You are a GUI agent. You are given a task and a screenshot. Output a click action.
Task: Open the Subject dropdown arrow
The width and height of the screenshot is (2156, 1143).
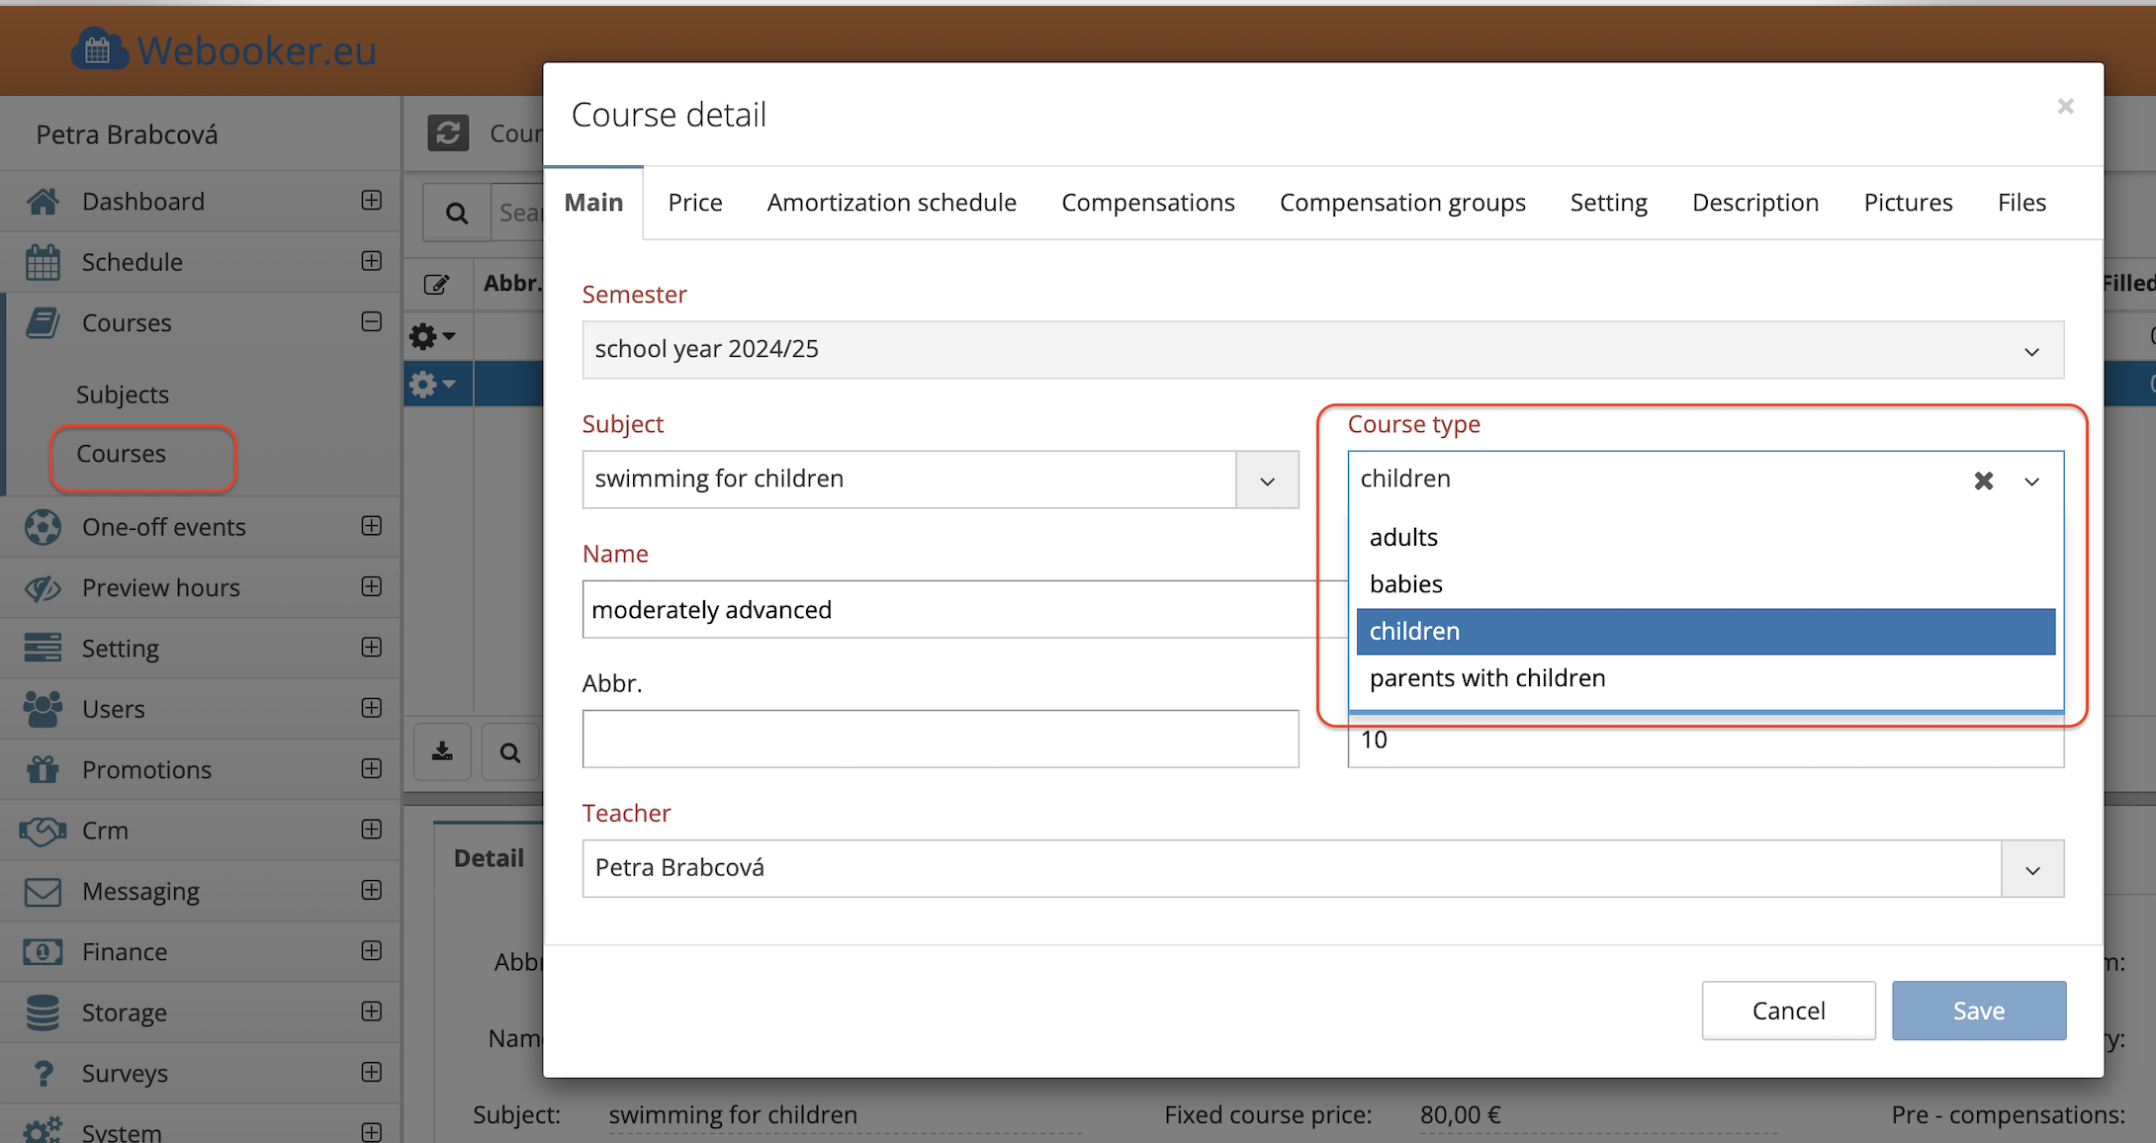click(1267, 481)
